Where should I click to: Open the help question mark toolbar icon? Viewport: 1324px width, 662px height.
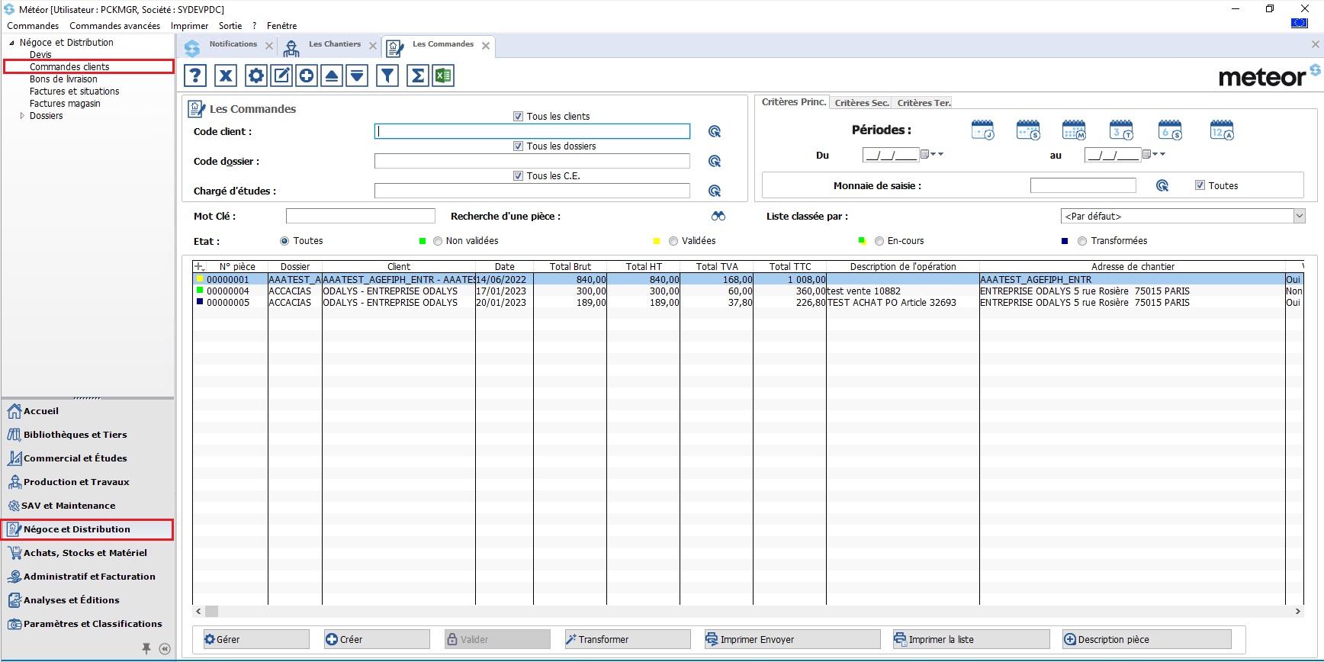coord(195,76)
